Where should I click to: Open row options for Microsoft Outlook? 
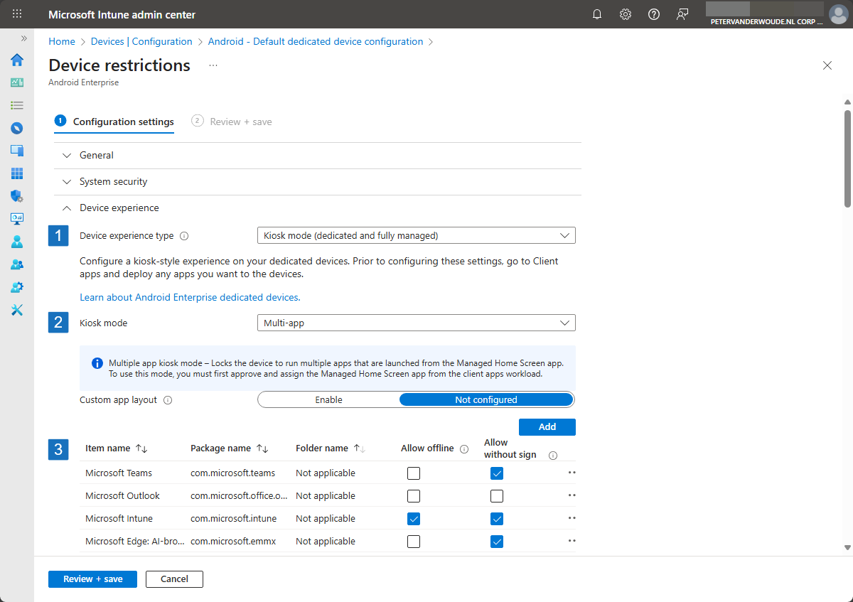coord(572,495)
